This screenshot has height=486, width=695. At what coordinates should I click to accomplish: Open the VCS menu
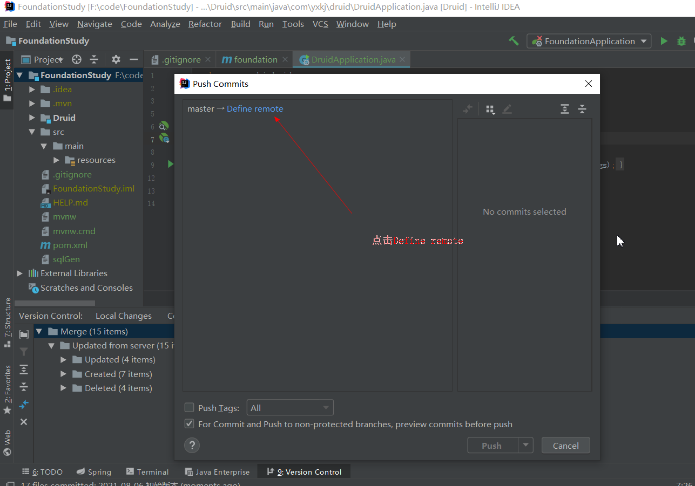(320, 24)
